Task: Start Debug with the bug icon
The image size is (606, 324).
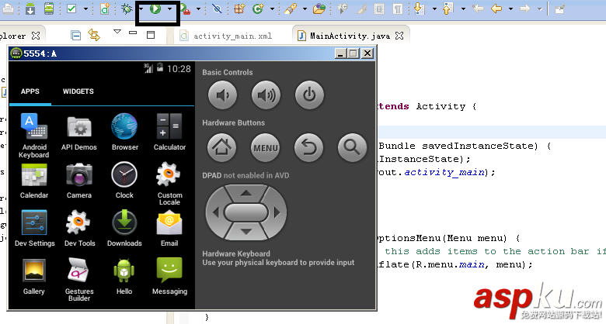Action: click(127, 9)
